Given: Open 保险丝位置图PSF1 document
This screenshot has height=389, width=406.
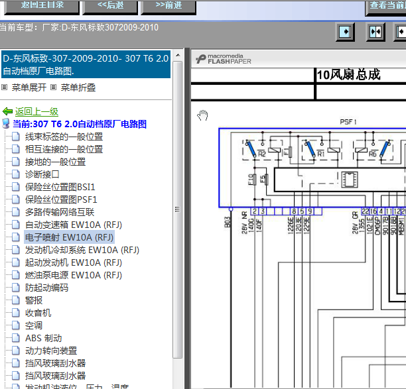Looking at the screenshot, I should pos(61,199).
